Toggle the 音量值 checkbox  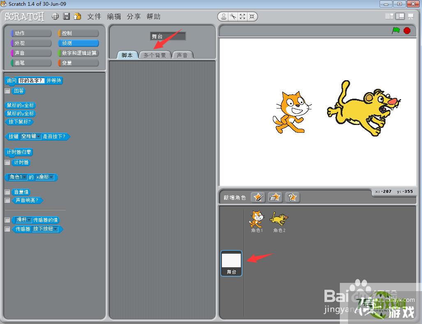(7, 192)
